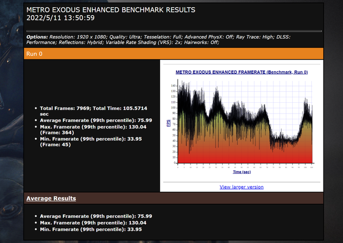Click the Average Results section heading
The height and width of the screenshot is (243, 343).
[x=51, y=198]
